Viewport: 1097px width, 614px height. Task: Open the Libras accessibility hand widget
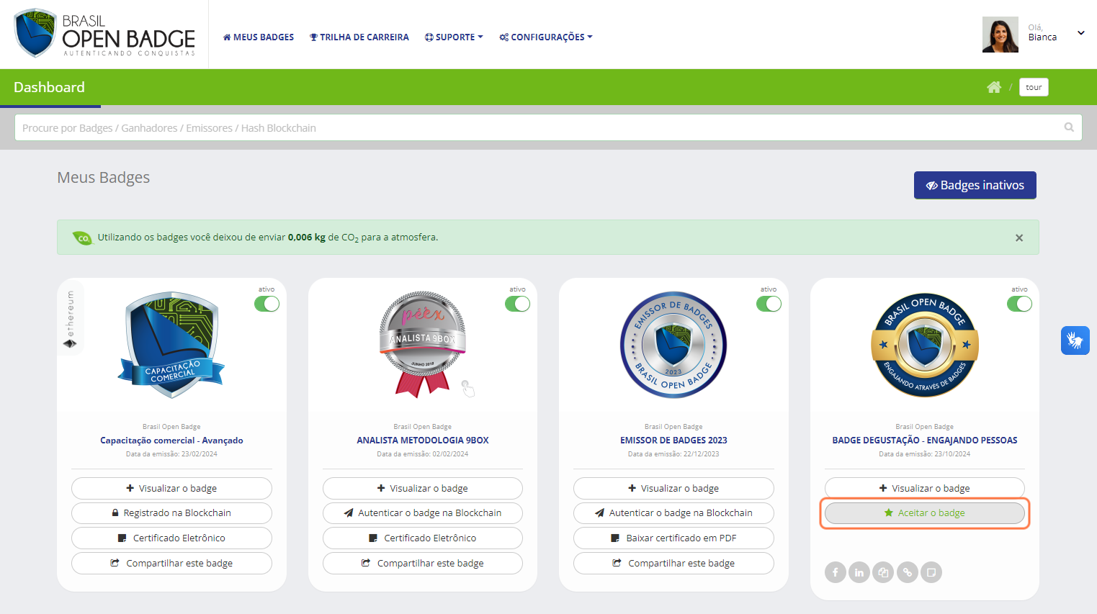(x=1075, y=340)
